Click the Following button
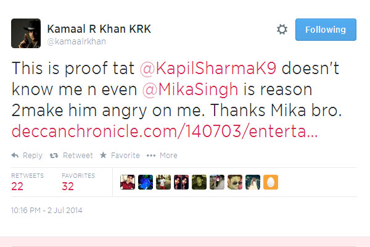 pos(326,30)
